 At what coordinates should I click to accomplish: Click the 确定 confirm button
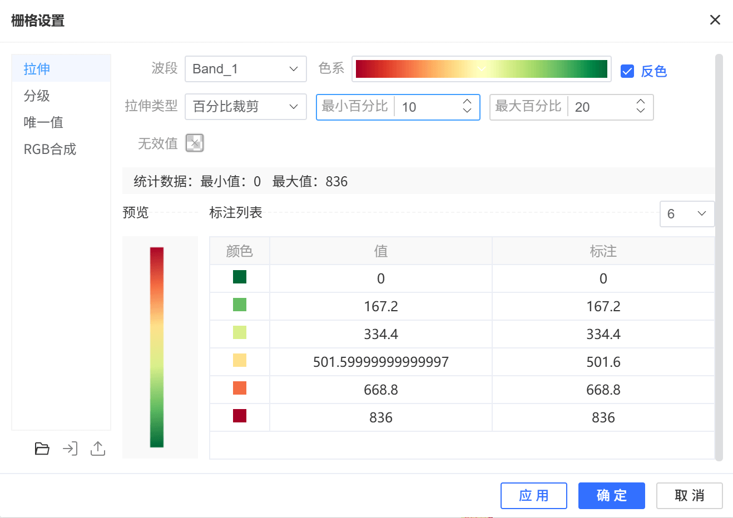[611, 496]
